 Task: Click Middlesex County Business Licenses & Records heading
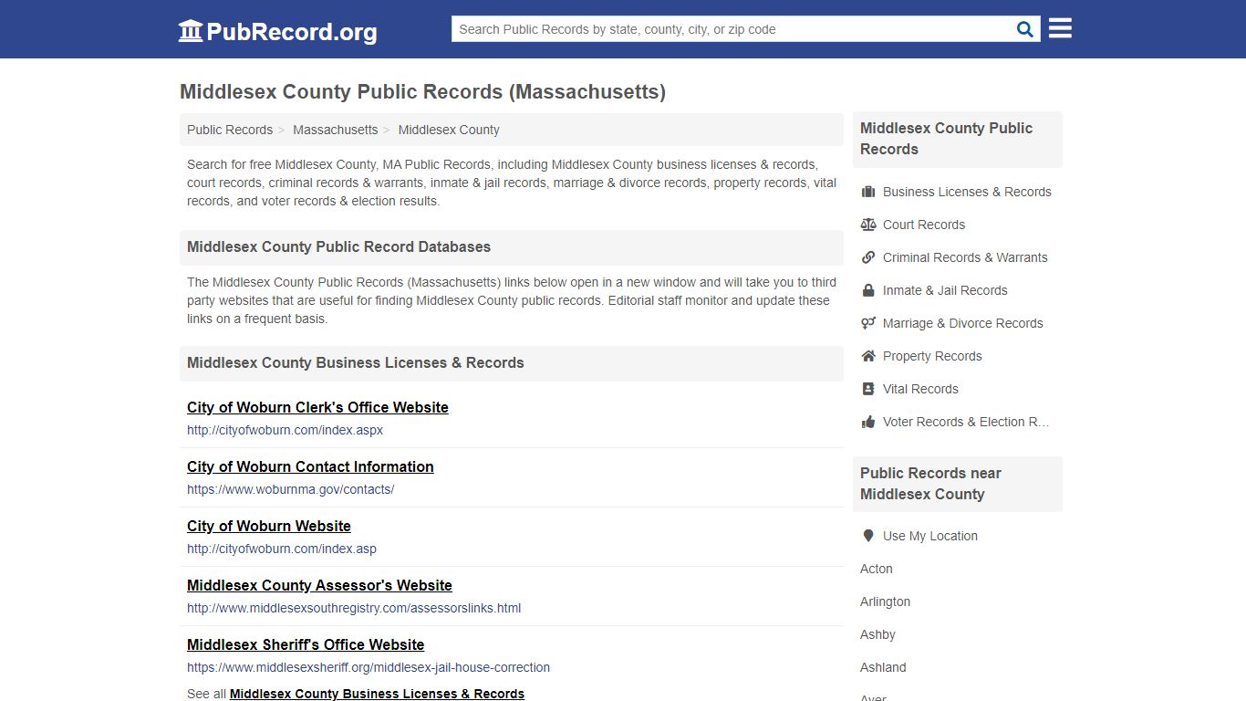click(x=356, y=363)
